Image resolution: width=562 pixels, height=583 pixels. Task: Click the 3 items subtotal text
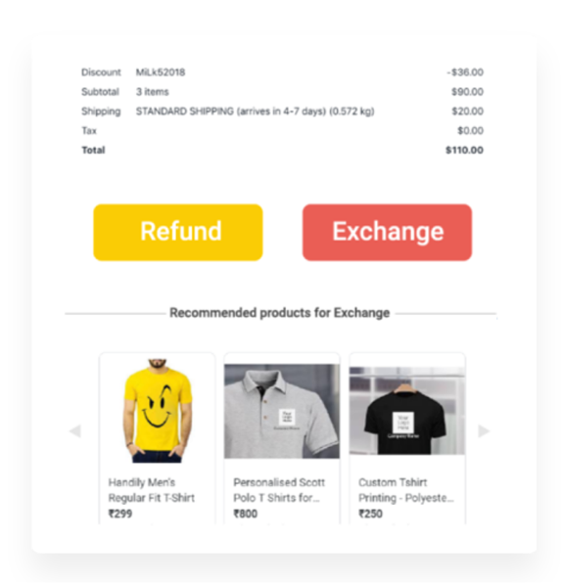pyautogui.click(x=152, y=92)
